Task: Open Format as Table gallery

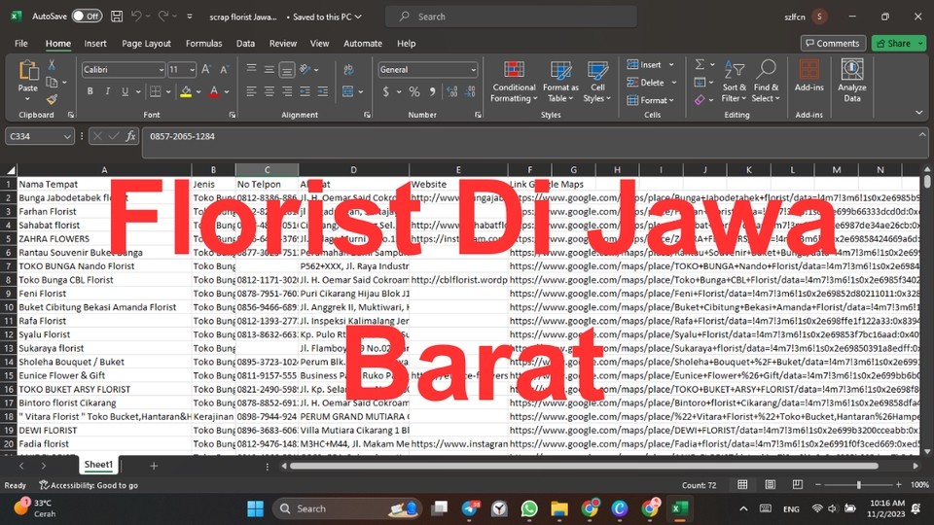Action: point(560,82)
